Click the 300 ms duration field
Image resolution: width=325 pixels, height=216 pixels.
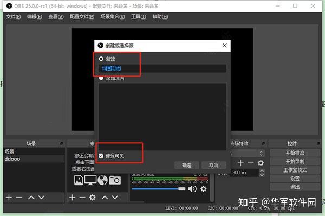245,173
